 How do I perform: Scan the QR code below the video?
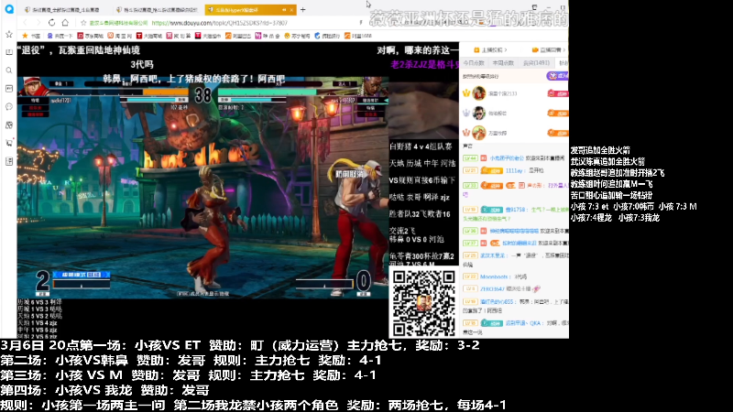(x=424, y=303)
